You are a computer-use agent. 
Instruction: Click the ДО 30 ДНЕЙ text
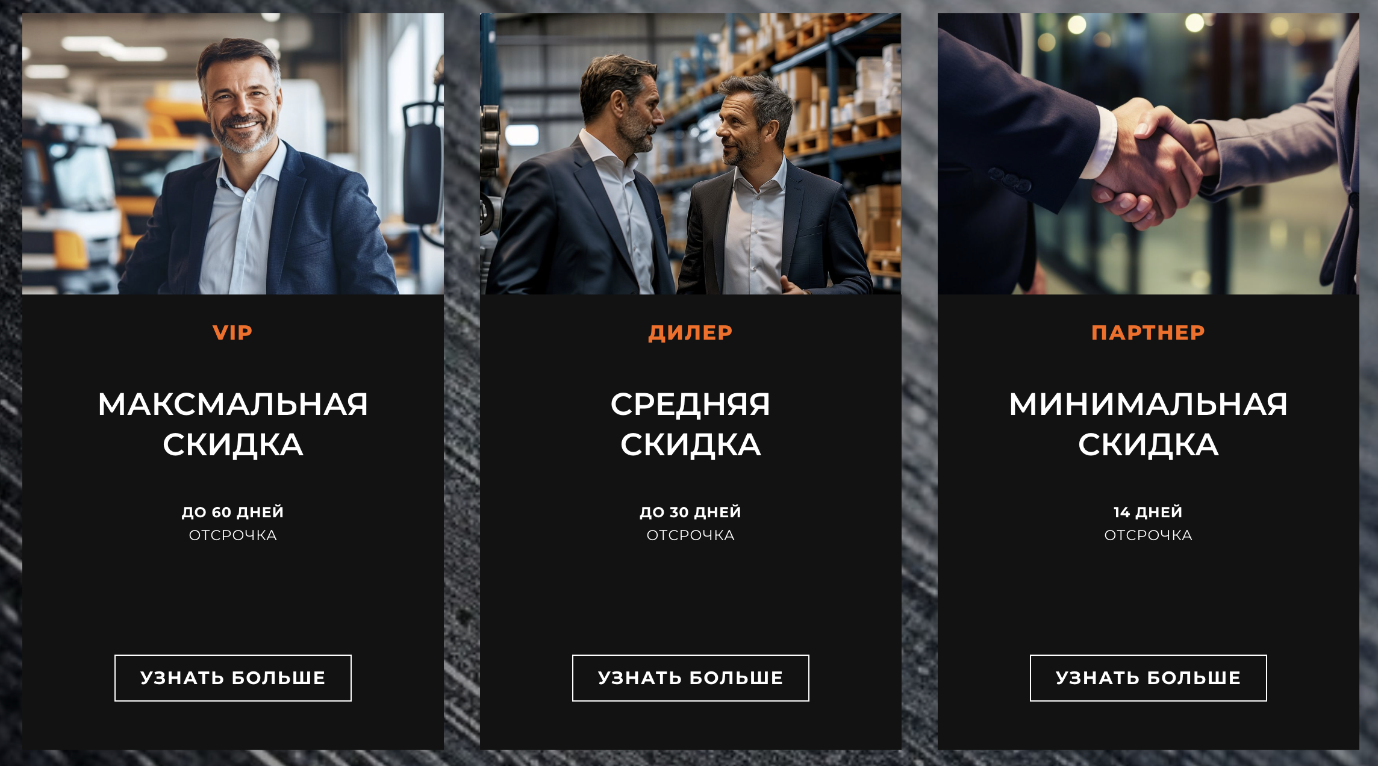(690, 512)
